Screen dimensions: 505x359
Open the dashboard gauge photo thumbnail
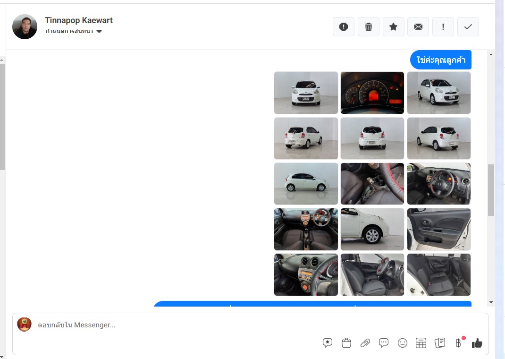[x=372, y=93]
